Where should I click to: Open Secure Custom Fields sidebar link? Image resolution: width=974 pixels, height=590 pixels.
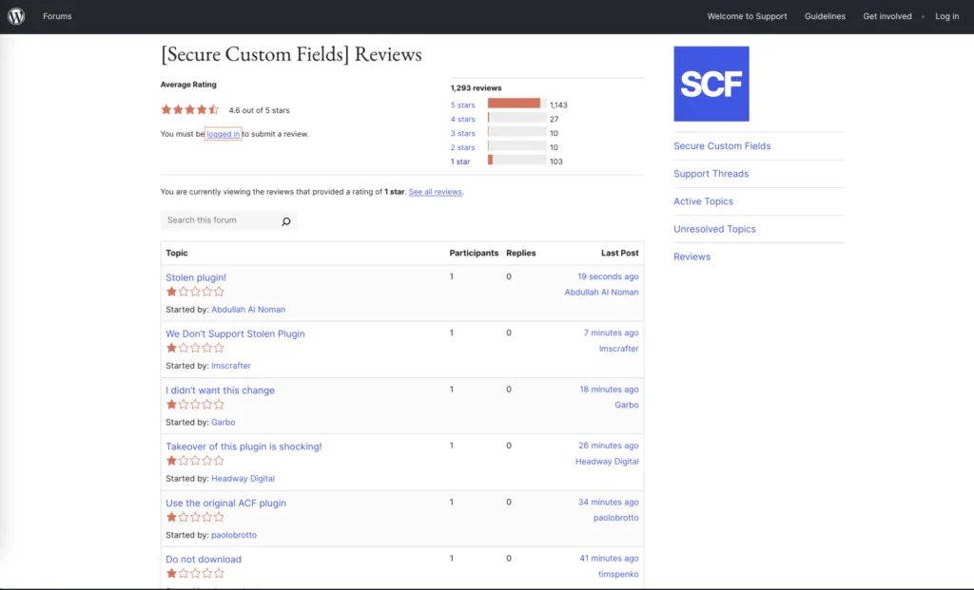722,145
